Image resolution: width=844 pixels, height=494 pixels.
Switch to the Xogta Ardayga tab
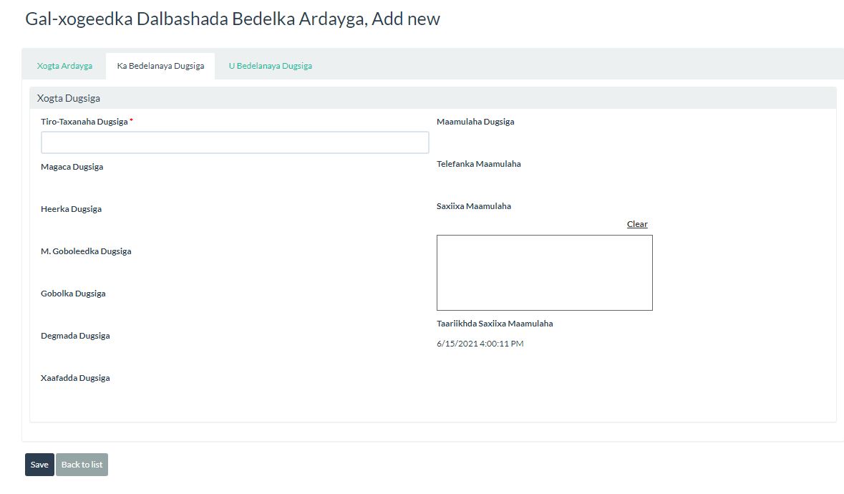coord(64,66)
